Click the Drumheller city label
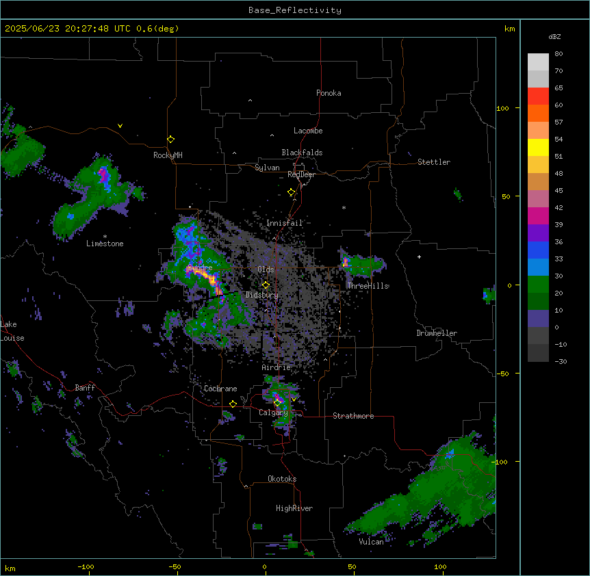 click(437, 333)
